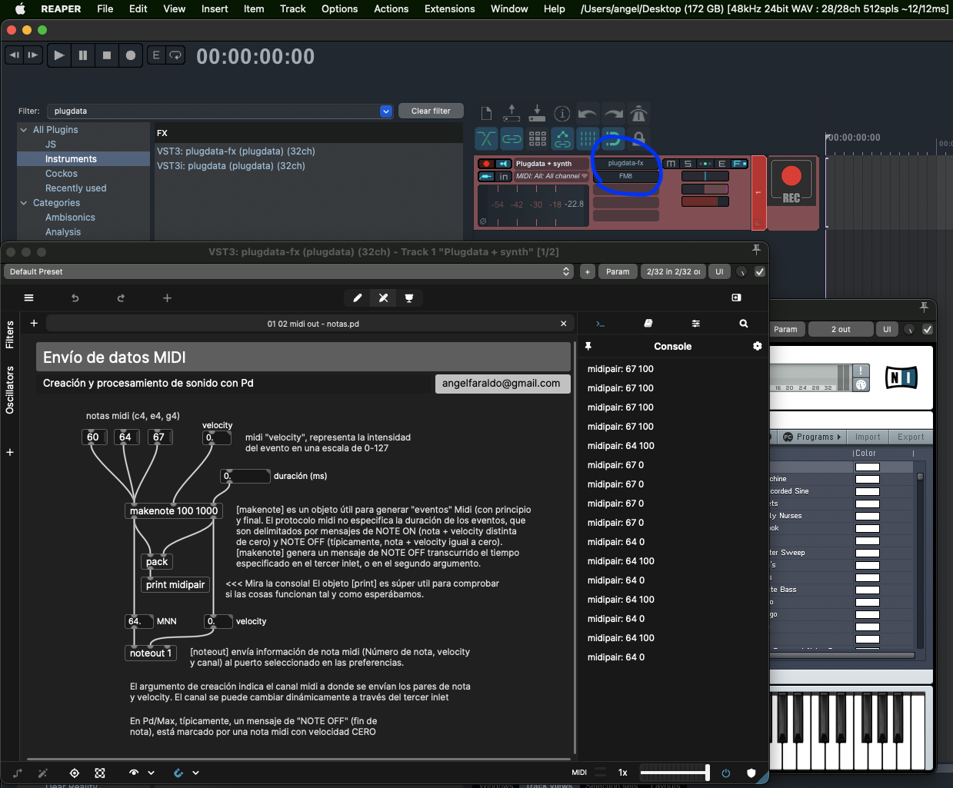
Task: Open Console settings gear icon
Action: [758, 346]
